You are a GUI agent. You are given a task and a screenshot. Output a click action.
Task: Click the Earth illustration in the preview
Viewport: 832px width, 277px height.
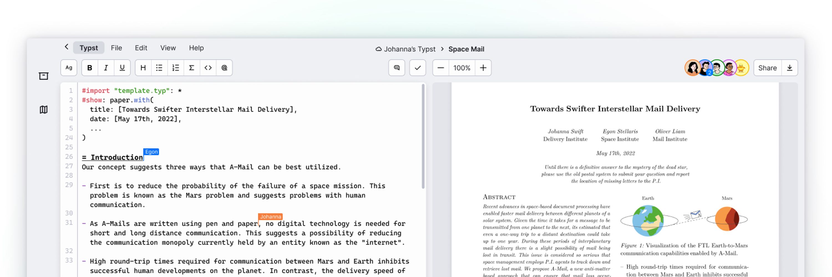pyautogui.click(x=648, y=220)
